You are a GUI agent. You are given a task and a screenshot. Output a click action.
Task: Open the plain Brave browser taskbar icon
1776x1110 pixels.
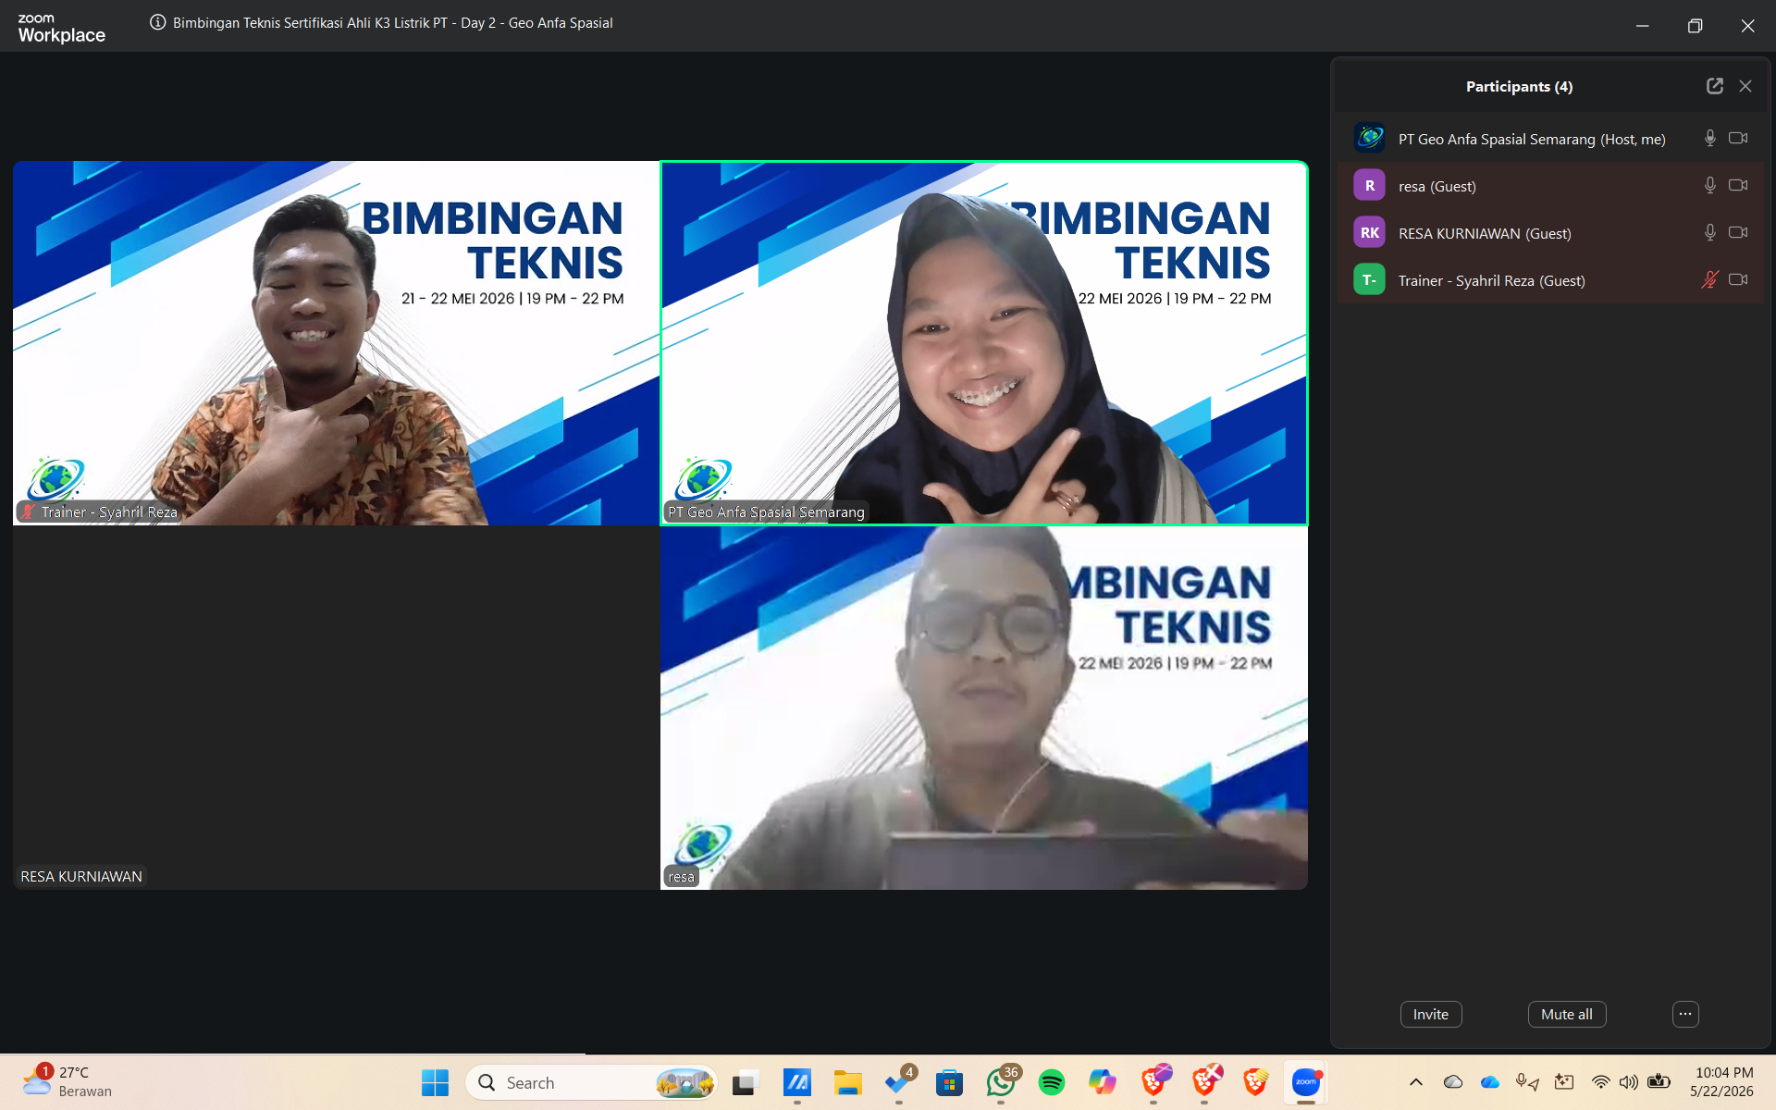tap(1255, 1082)
